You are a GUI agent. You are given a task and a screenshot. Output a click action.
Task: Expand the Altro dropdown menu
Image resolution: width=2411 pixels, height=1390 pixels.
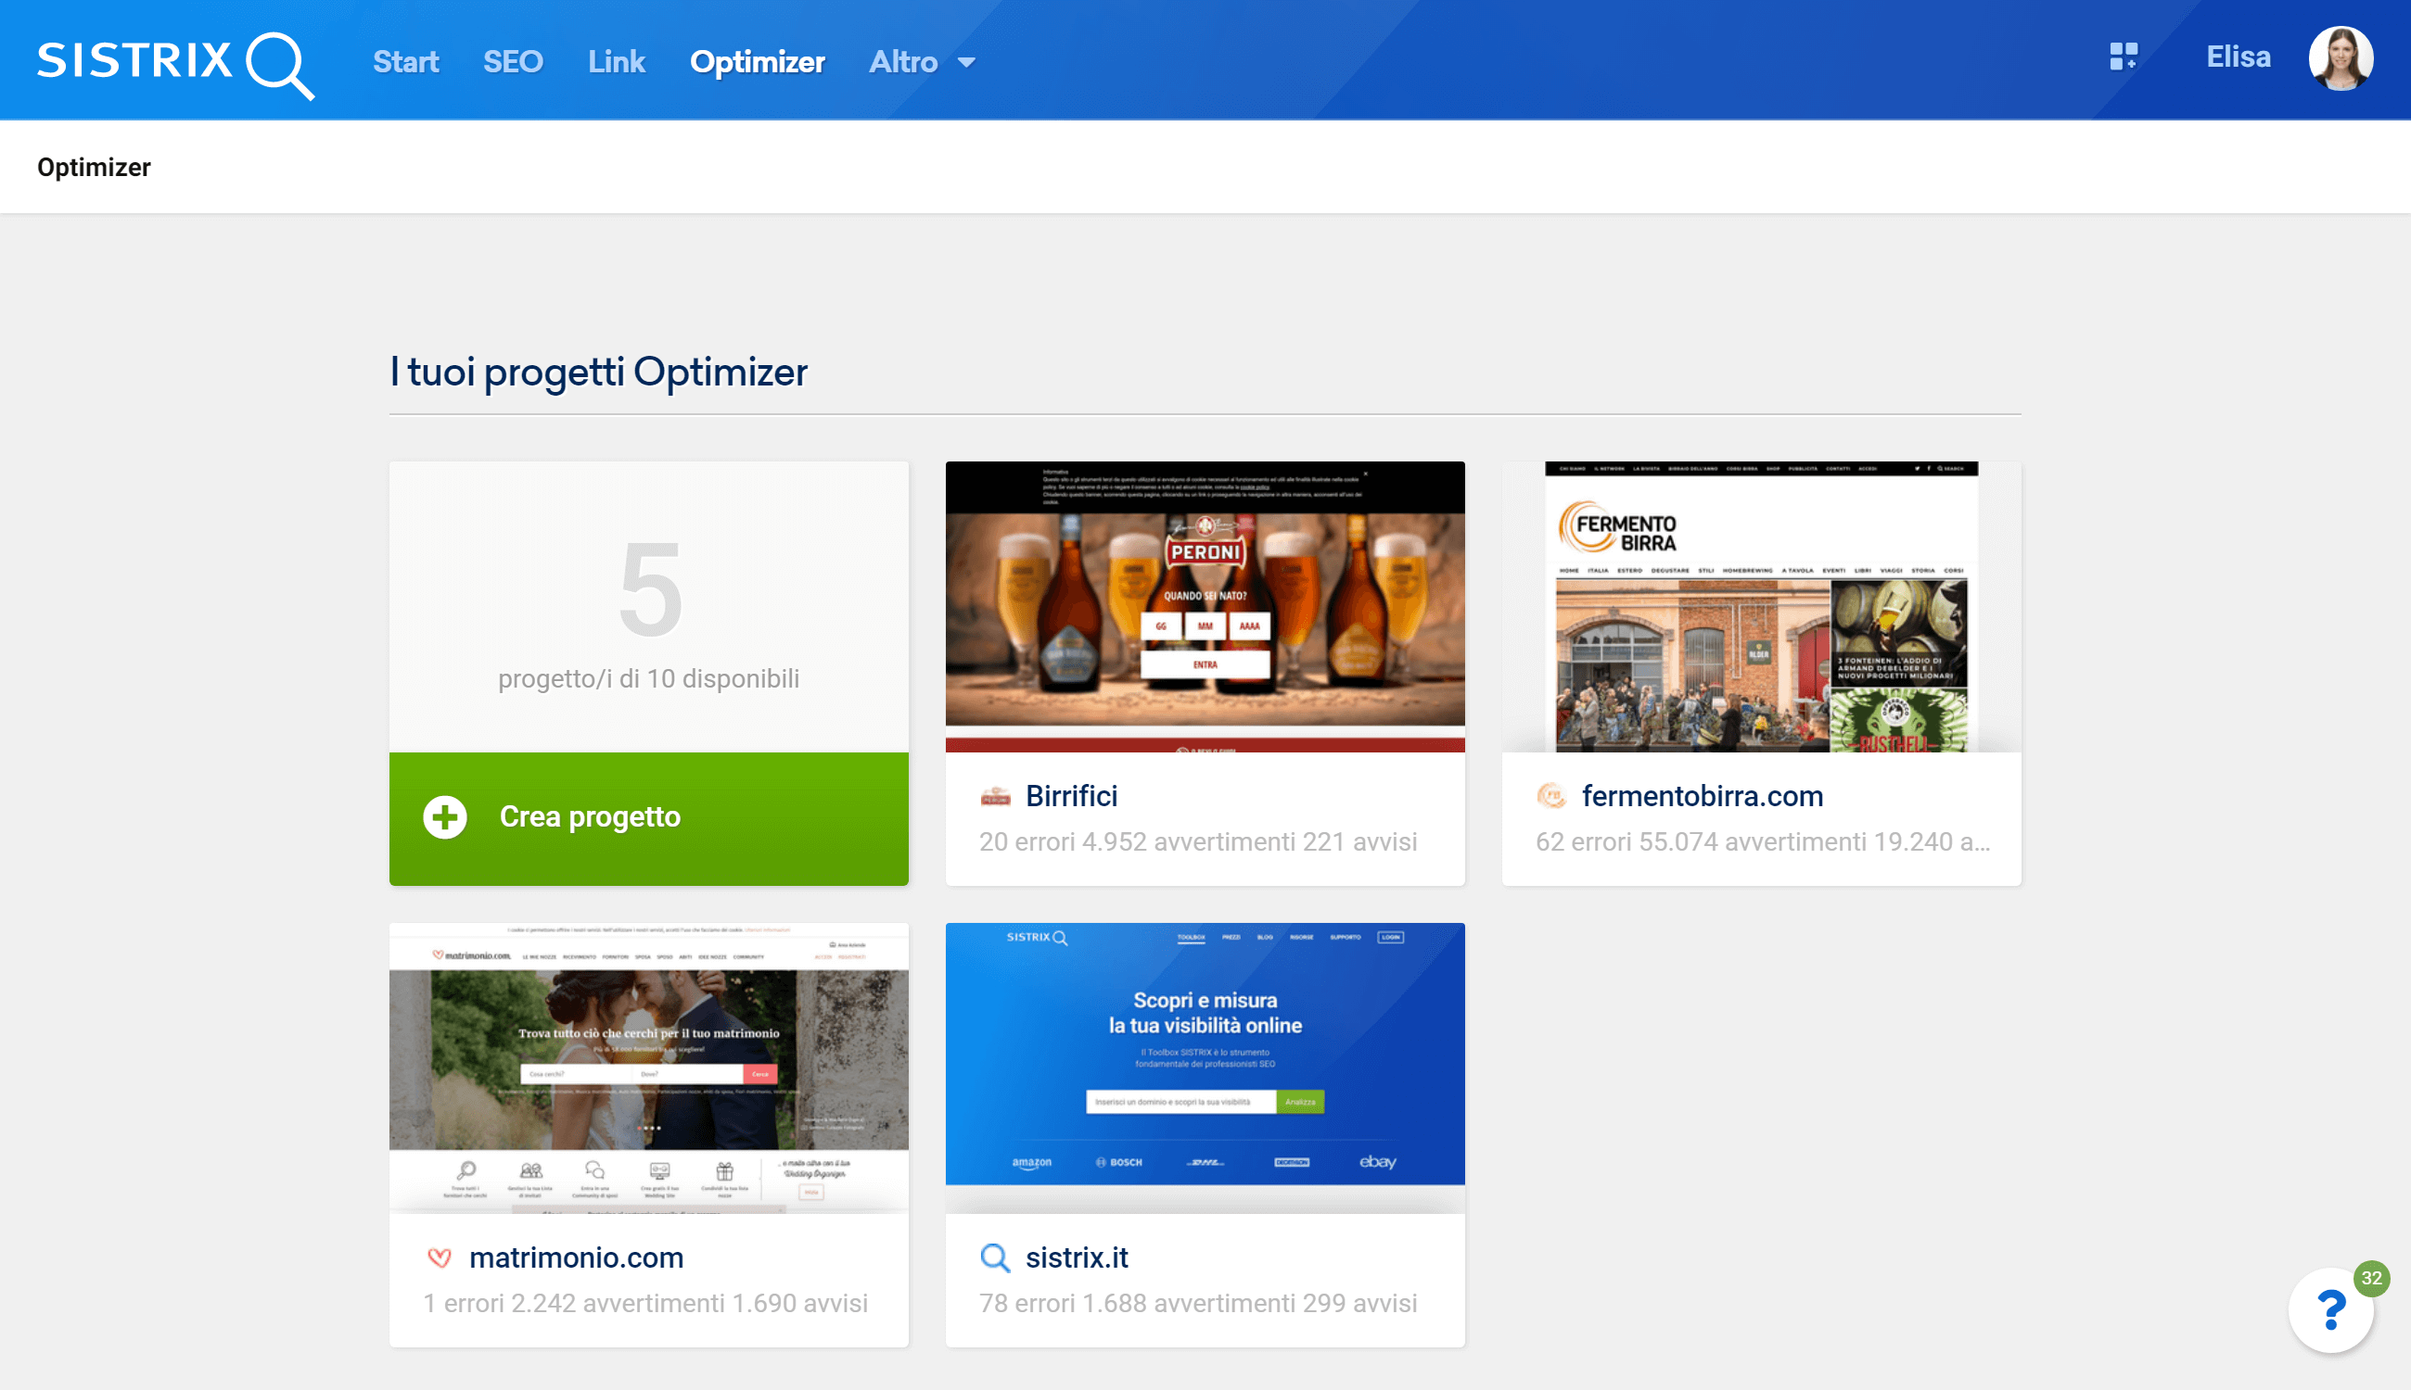point(922,63)
